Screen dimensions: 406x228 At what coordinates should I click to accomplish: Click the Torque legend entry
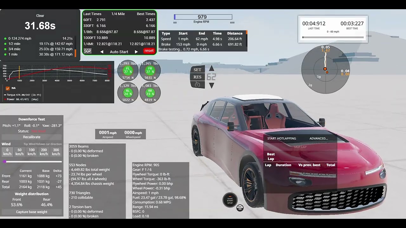point(23,95)
